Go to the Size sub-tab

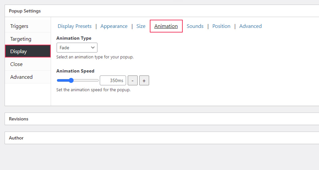(141, 26)
